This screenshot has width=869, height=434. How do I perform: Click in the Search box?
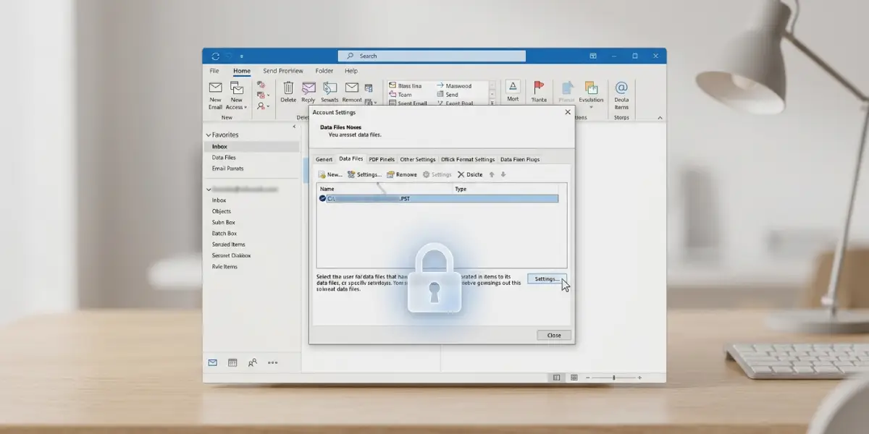pos(432,56)
